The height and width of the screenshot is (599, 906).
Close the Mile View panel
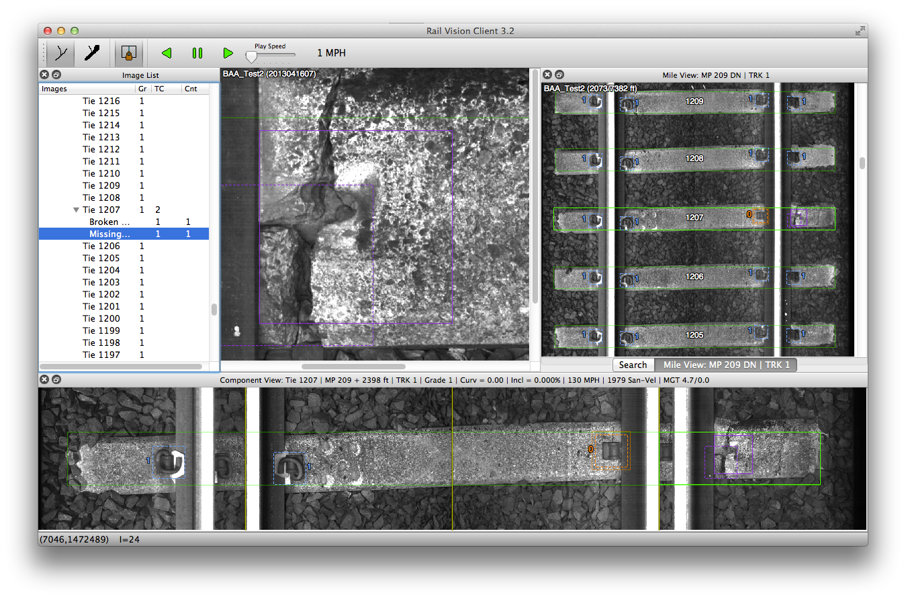tap(547, 75)
